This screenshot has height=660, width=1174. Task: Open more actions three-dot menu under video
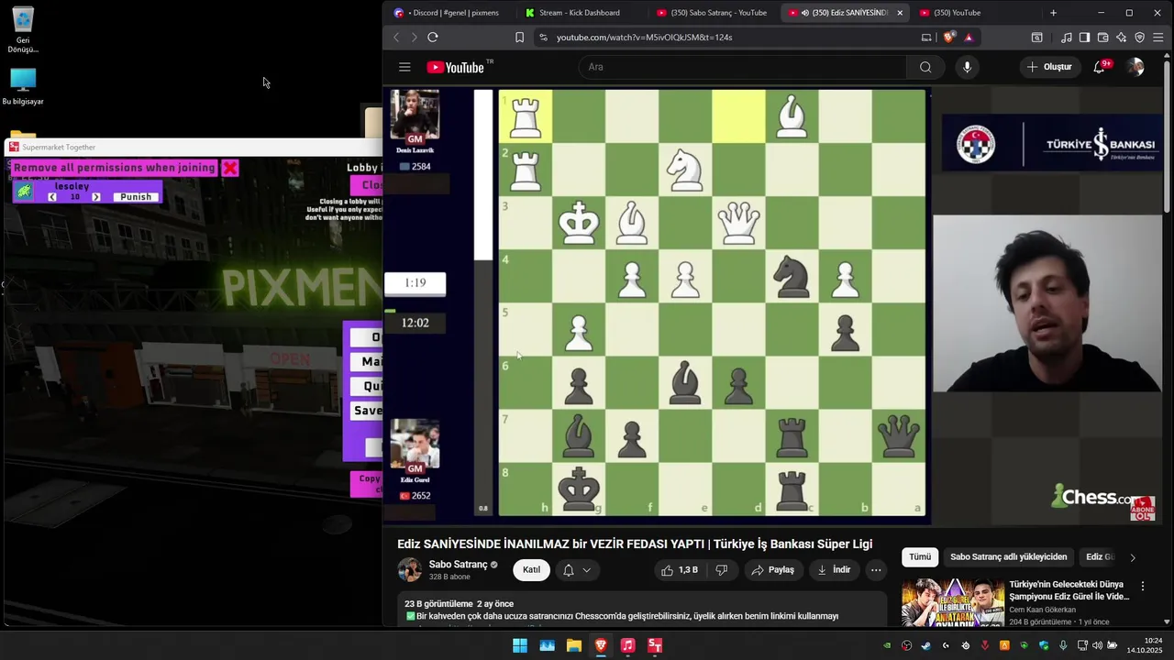point(876,570)
